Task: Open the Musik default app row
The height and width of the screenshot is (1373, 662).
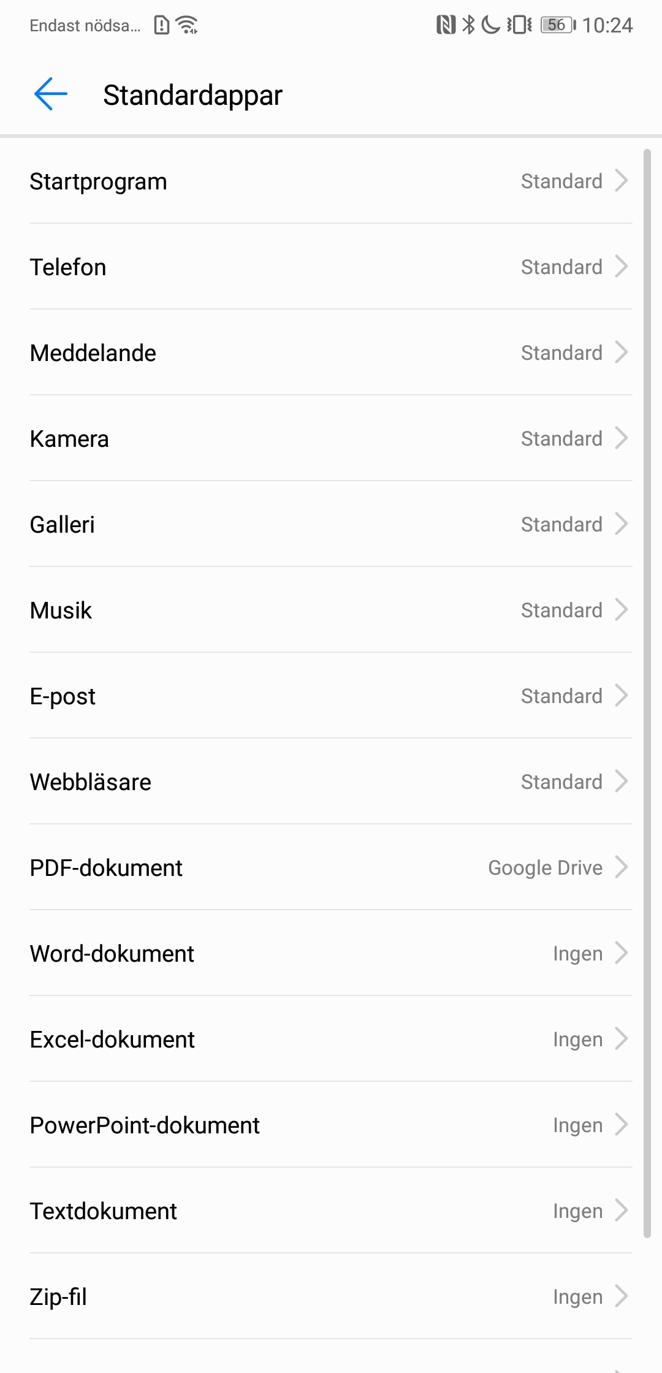Action: pyautogui.click(x=331, y=610)
